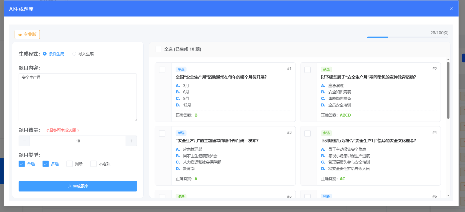Click the question list scrollbar thumb
Viewport: 465px width, 212px height.
pyautogui.click(x=448, y=90)
